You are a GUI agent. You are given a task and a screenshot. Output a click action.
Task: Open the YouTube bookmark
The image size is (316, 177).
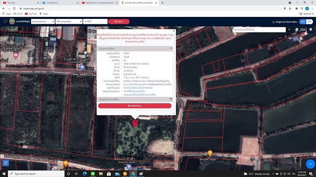[x=31, y=14]
